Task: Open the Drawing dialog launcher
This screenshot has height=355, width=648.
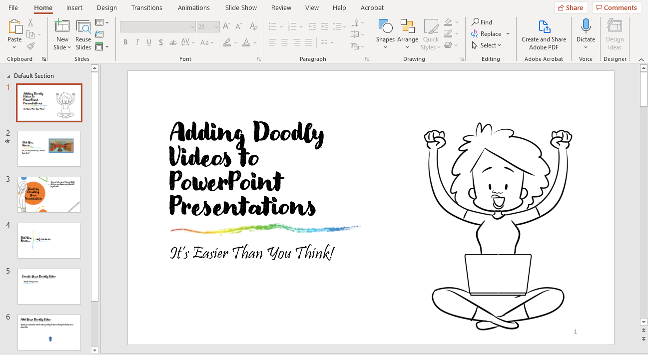Action: [461, 59]
